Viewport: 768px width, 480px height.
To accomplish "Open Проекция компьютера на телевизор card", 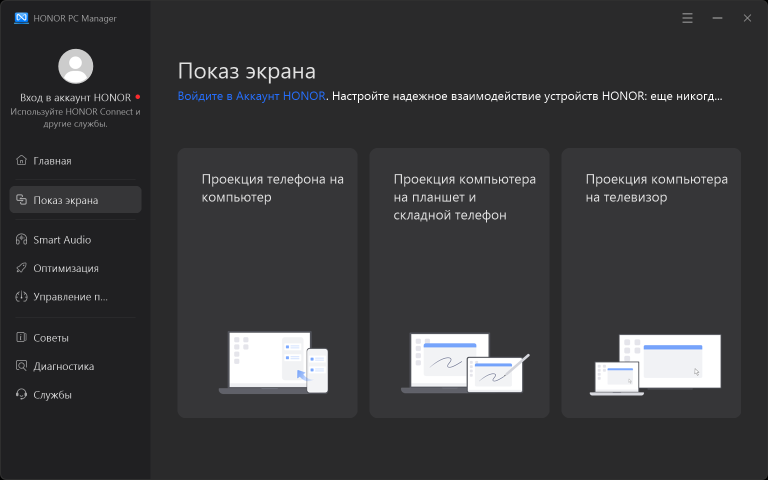I will click(651, 283).
